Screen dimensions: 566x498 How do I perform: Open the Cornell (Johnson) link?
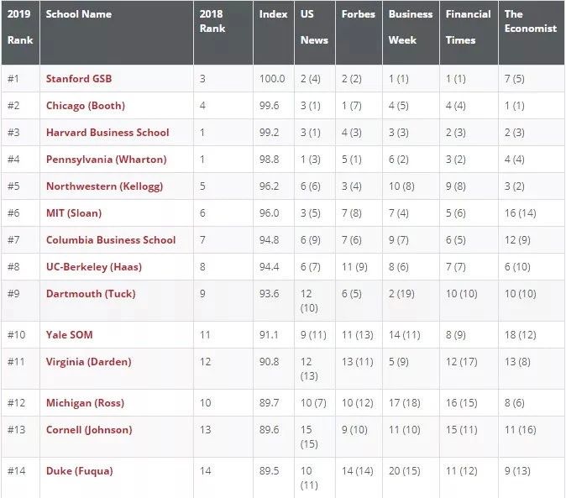(x=89, y=429)
